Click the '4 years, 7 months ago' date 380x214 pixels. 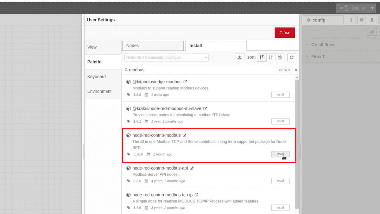point(168,181)
